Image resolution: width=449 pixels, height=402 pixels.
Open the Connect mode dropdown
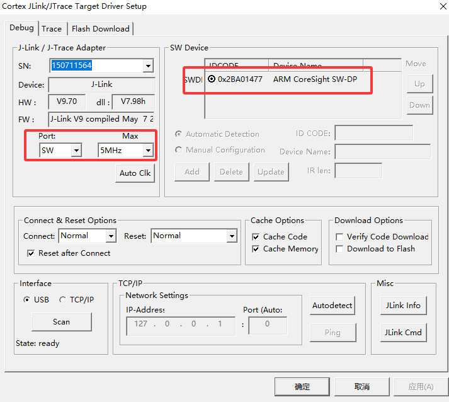[111, 236]
